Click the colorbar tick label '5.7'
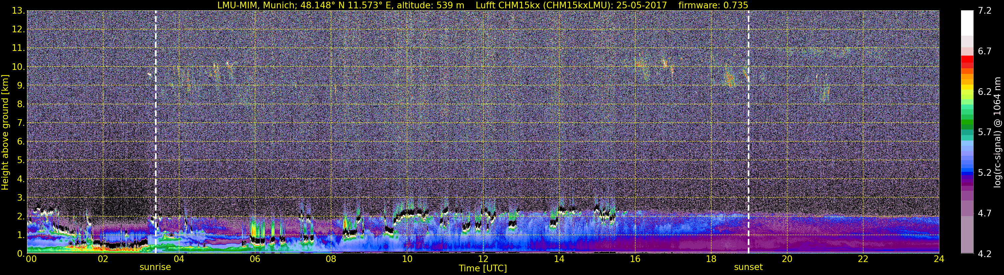This screenshot has width=1004, height=275. pyautogui.click(x=985, y=132)
